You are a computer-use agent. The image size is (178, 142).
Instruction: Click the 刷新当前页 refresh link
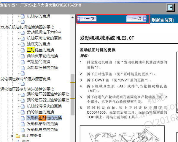tap(162, 20)
